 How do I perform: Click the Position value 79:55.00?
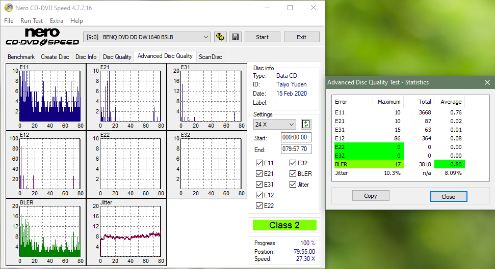tap(304, 252)
